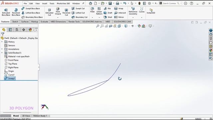The image size is (213, 120).
Task: Click Boundary Boss/Base command
Action: 32,17
